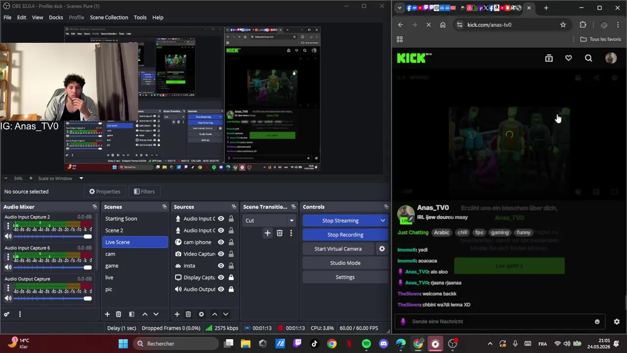627x353 pixels.
Task: Open scene filters icon in Scenes toolbar
Action: coord(131,314)
